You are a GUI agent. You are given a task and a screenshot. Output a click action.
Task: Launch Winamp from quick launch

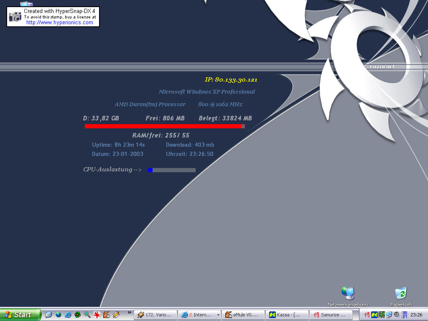click(116, 315)
